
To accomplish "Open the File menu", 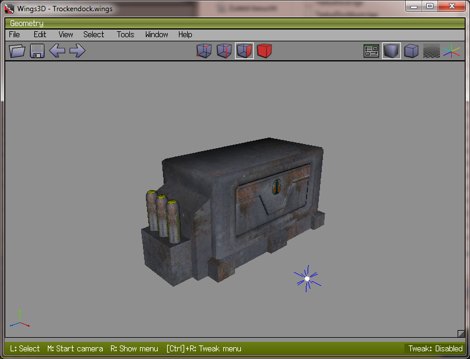I will (14, 35).
